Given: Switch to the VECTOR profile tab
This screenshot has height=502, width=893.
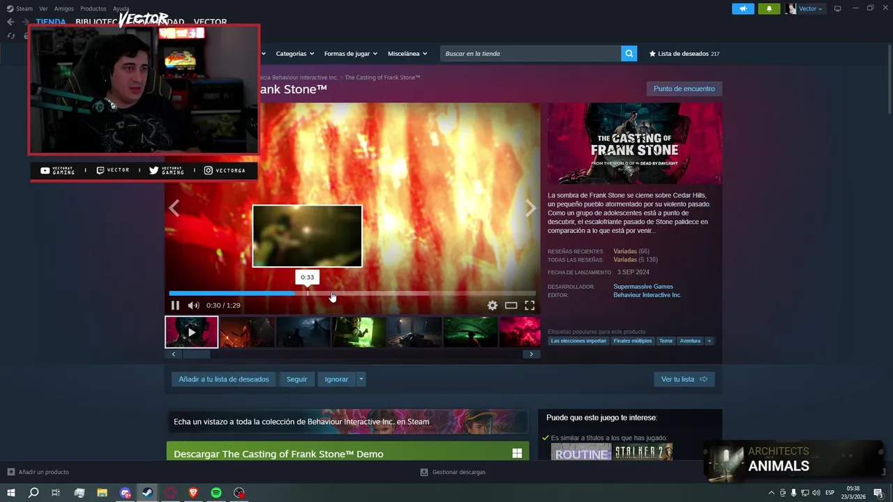Looking at the screenshot, I should pyautogui.click(x=210, y=22).
